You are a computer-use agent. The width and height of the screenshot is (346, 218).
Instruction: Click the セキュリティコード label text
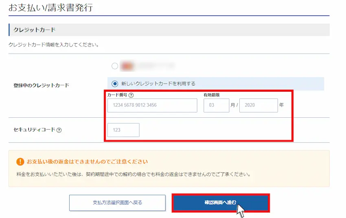click(x=35, y=130)
